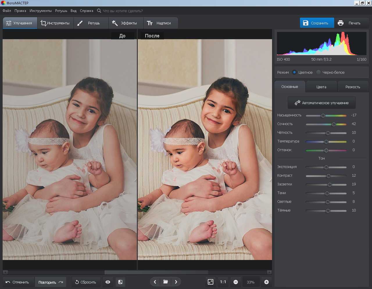
Task: Click the Сохранить save button
Action: point(316,23)
